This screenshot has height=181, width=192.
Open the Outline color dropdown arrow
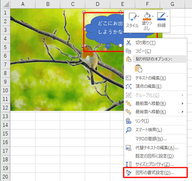167,16
